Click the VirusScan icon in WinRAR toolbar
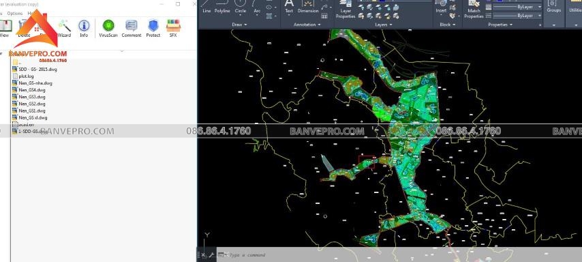The height and width of the screenshot is (262, 582). (x=108, y=29)
